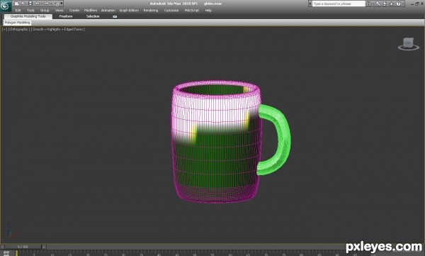
Task: Click the New Scene icon in quick access toolbar
Action: pos(17,4)
